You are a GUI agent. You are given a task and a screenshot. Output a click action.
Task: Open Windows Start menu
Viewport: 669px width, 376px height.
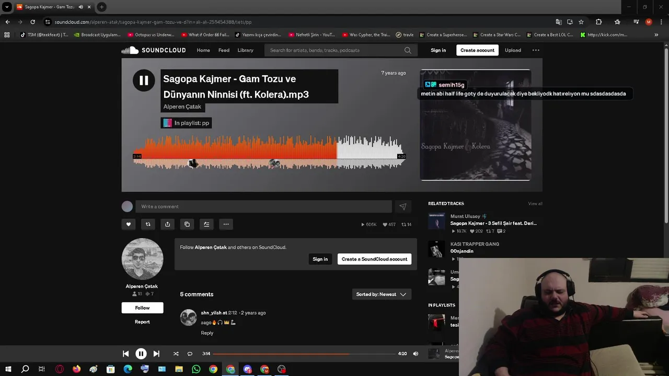(x=8, y=369)
